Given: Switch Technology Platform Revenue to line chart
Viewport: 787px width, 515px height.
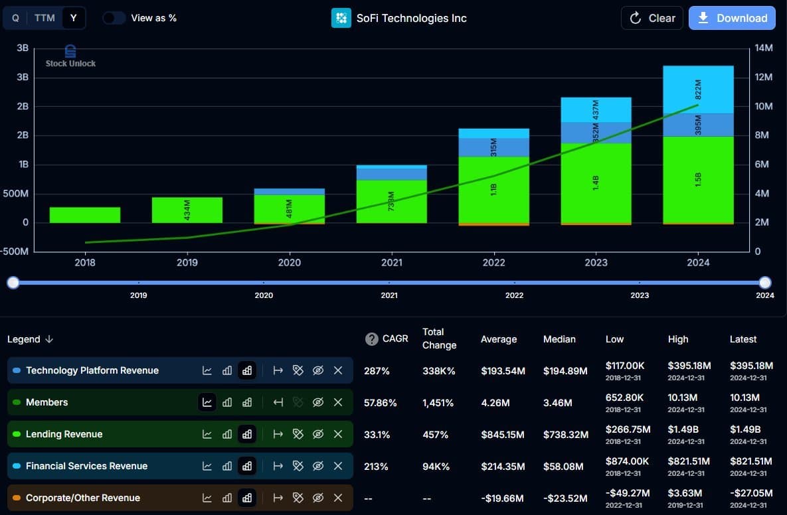Looking at the screenshot, I should click(207, 370).
